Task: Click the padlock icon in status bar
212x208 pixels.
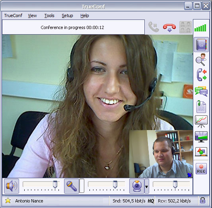Action: (x=202, y=201)
